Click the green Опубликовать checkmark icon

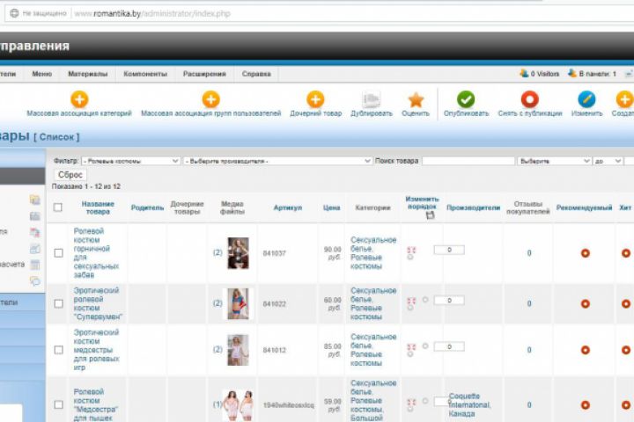point(466,99)
